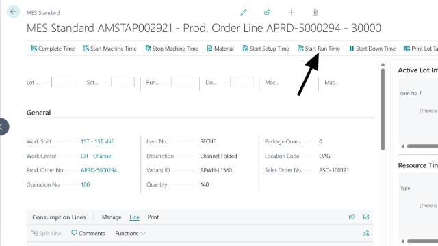Expand the Functions dropdown

[130, 233]
